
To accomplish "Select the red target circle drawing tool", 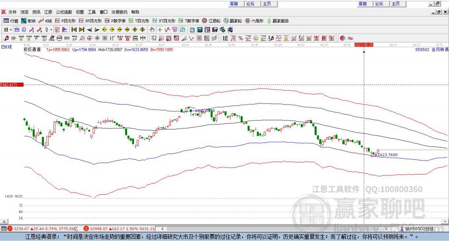I will pyautogui.click(x=89, y=38).
